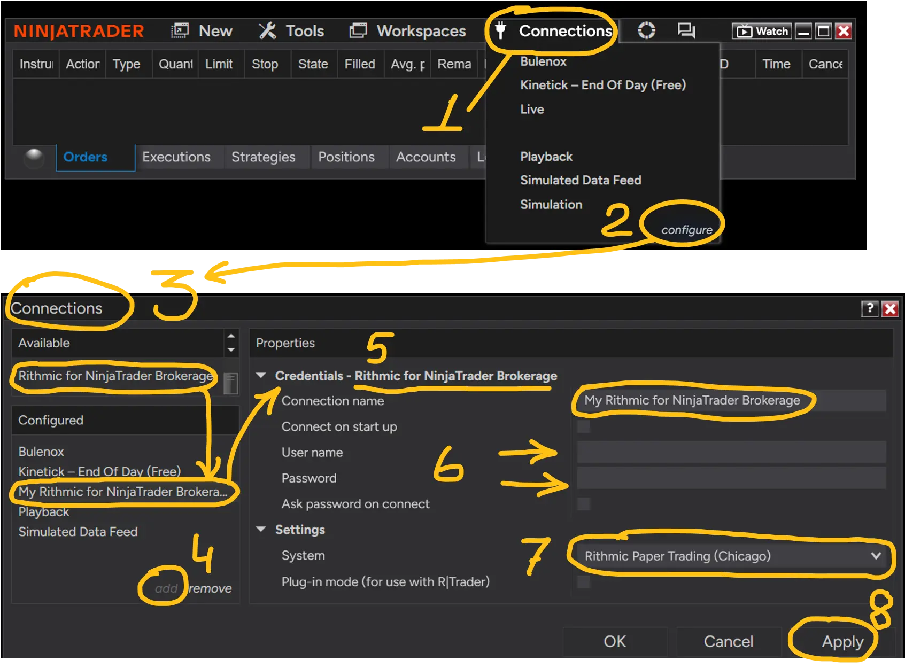Click the Workspaces stacked windows icon
Viewport: 905px width, 668px height.
click(358, 30)
